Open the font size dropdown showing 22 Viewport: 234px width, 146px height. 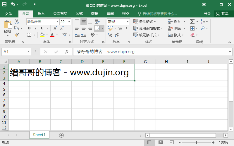(69, 22)
